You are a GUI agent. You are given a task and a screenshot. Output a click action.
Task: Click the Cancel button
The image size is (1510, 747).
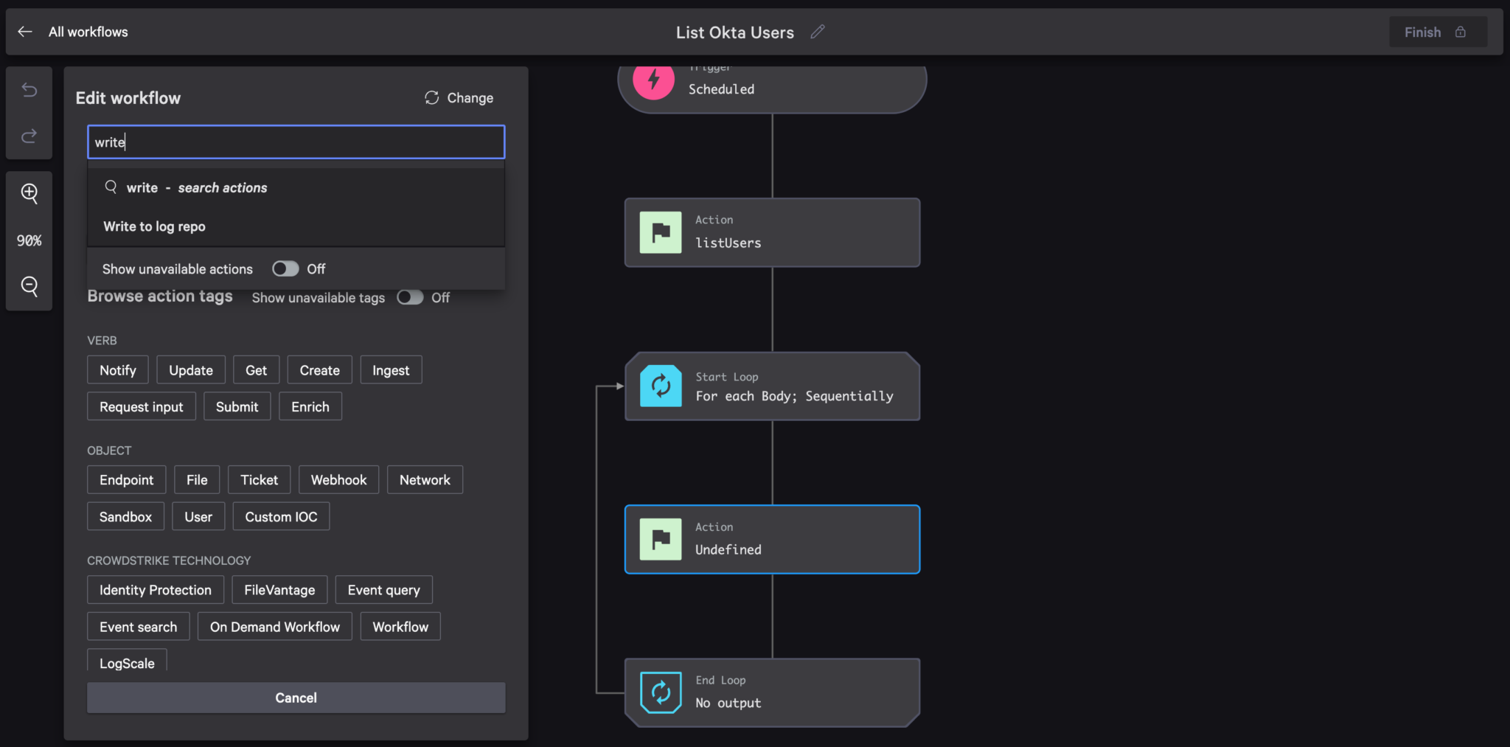click(296, 697)
